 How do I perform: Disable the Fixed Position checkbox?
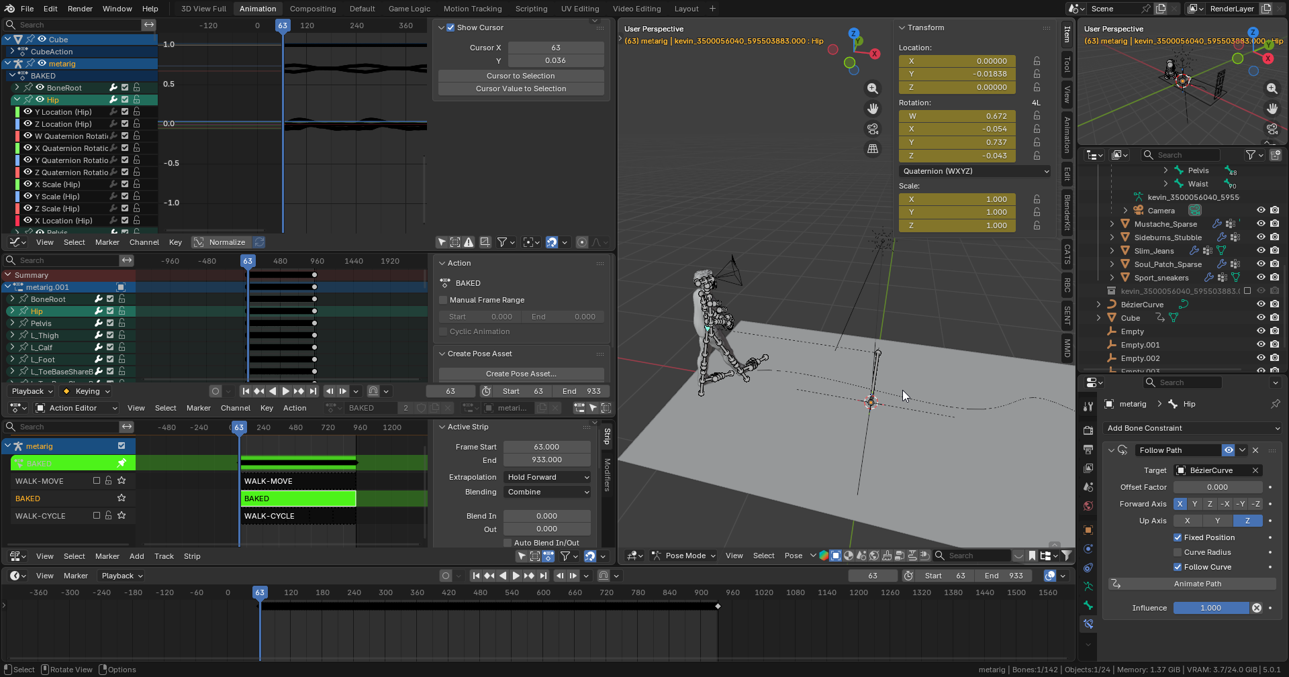click(1178, 537)
